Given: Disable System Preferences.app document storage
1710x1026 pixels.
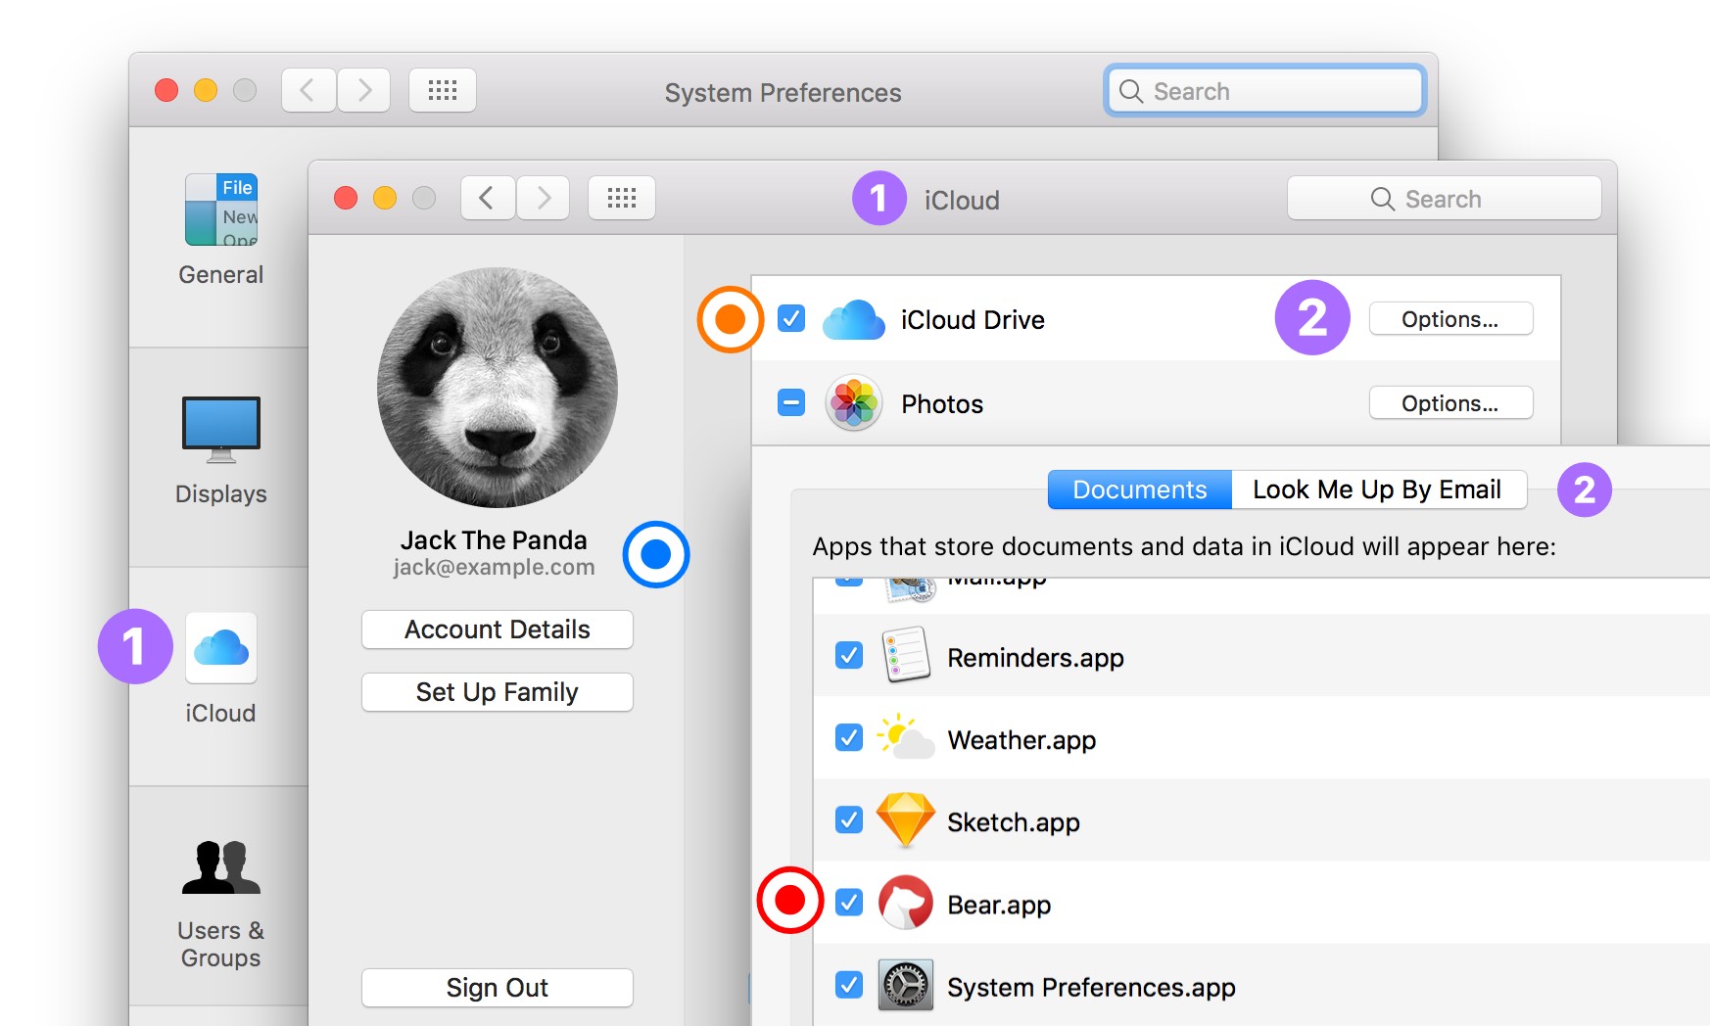Looking at the screenshot, I should click(x=848, y=986).
